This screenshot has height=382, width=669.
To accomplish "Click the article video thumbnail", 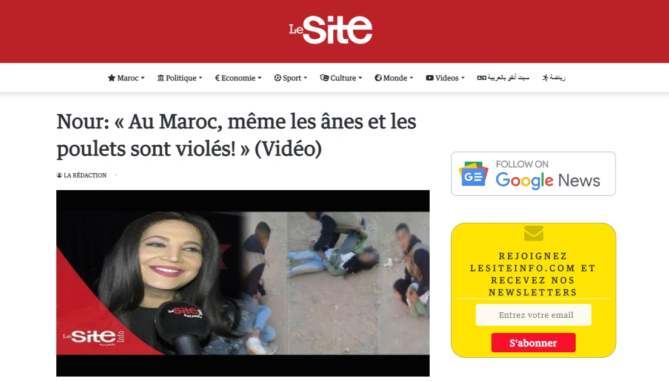I will pos(243,283).
